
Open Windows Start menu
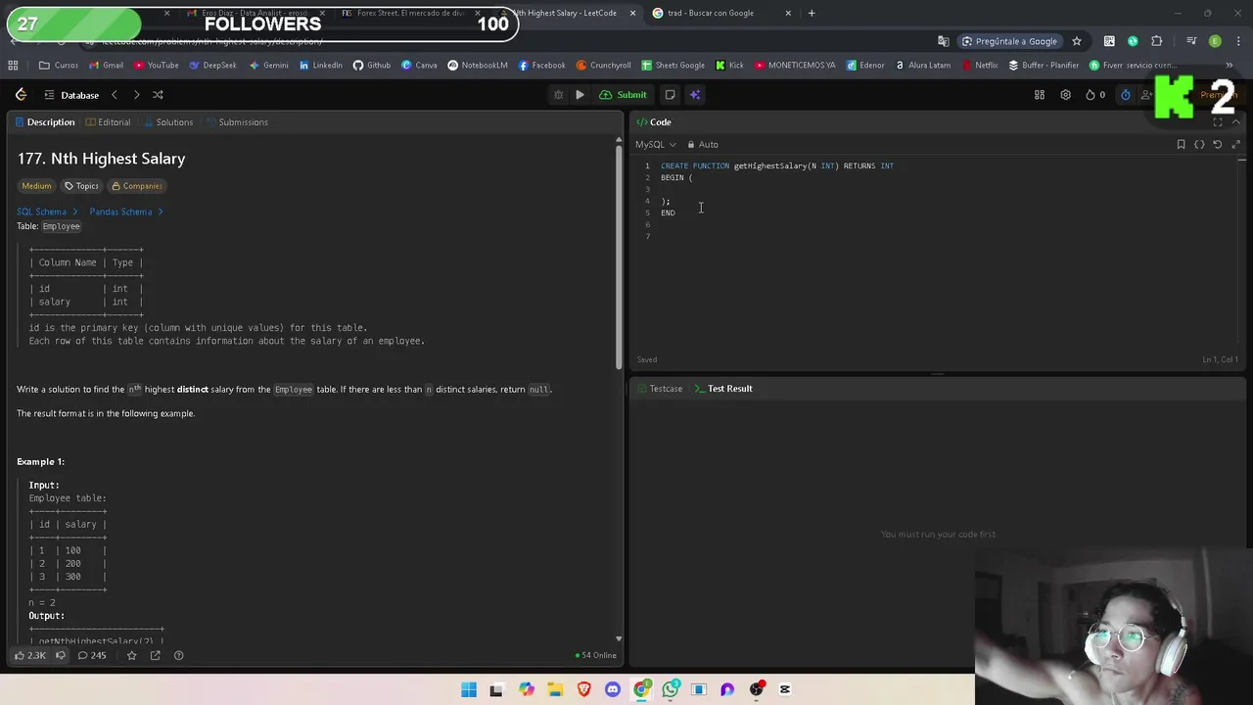point(469,689)
